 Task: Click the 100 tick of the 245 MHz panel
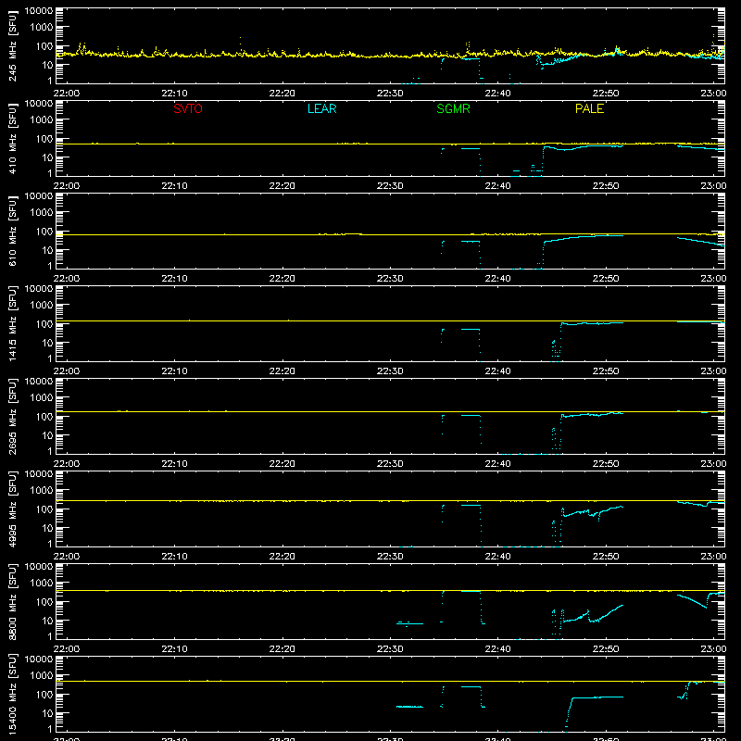tap(44, 46)
